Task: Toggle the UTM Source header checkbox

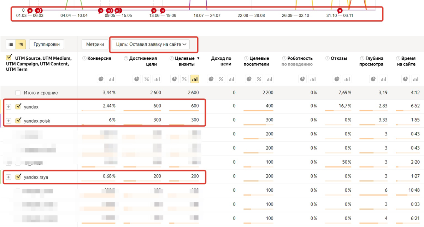Action: (9, 58)
